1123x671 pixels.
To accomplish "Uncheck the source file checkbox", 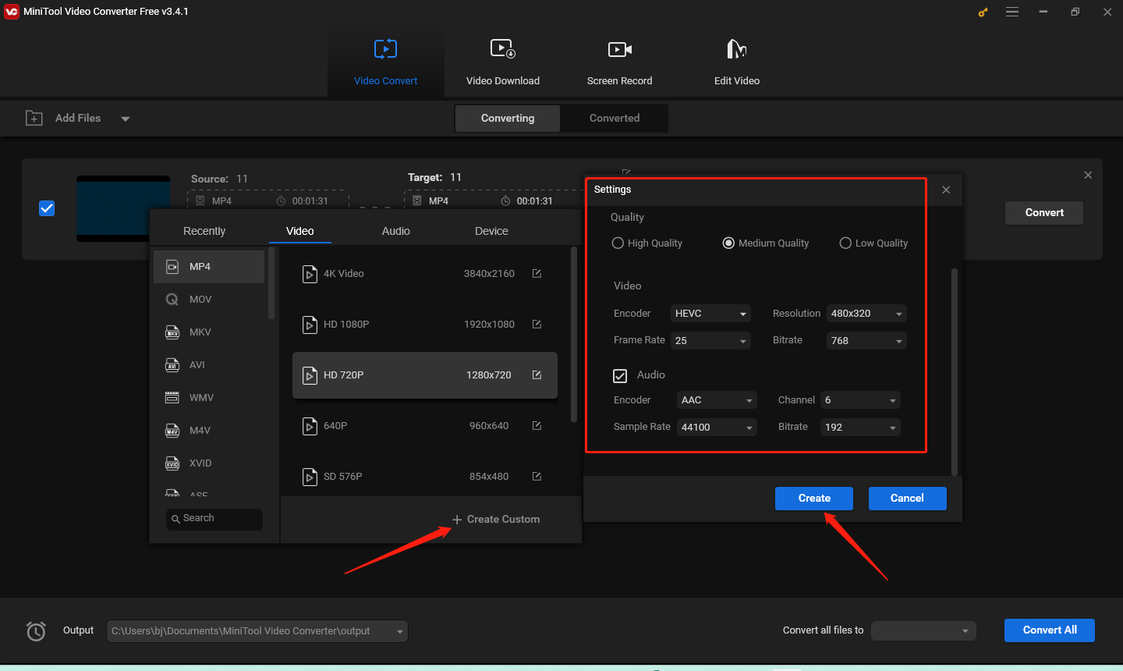I will (47, 208).
